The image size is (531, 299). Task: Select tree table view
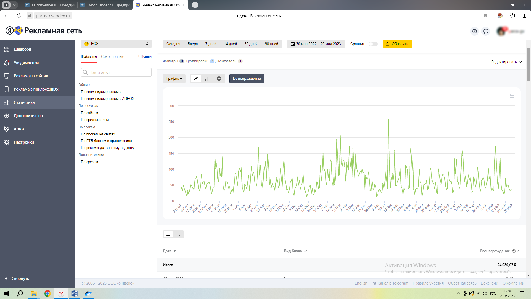(179, 234)
